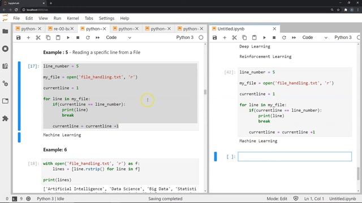The width and height of the screenshot is (362, 203).
Task: Click Ln 1, Col 1 in status bar
Action: pyautogui.click(x=314, y=198)
